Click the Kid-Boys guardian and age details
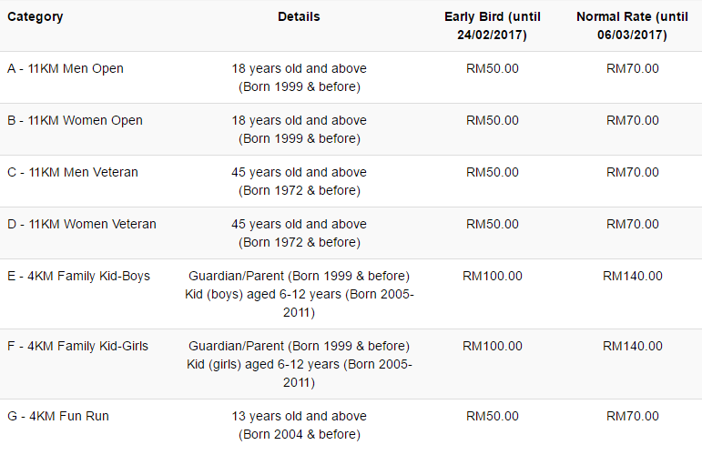This screenshot has width=702, height=455. coord(299,294)
